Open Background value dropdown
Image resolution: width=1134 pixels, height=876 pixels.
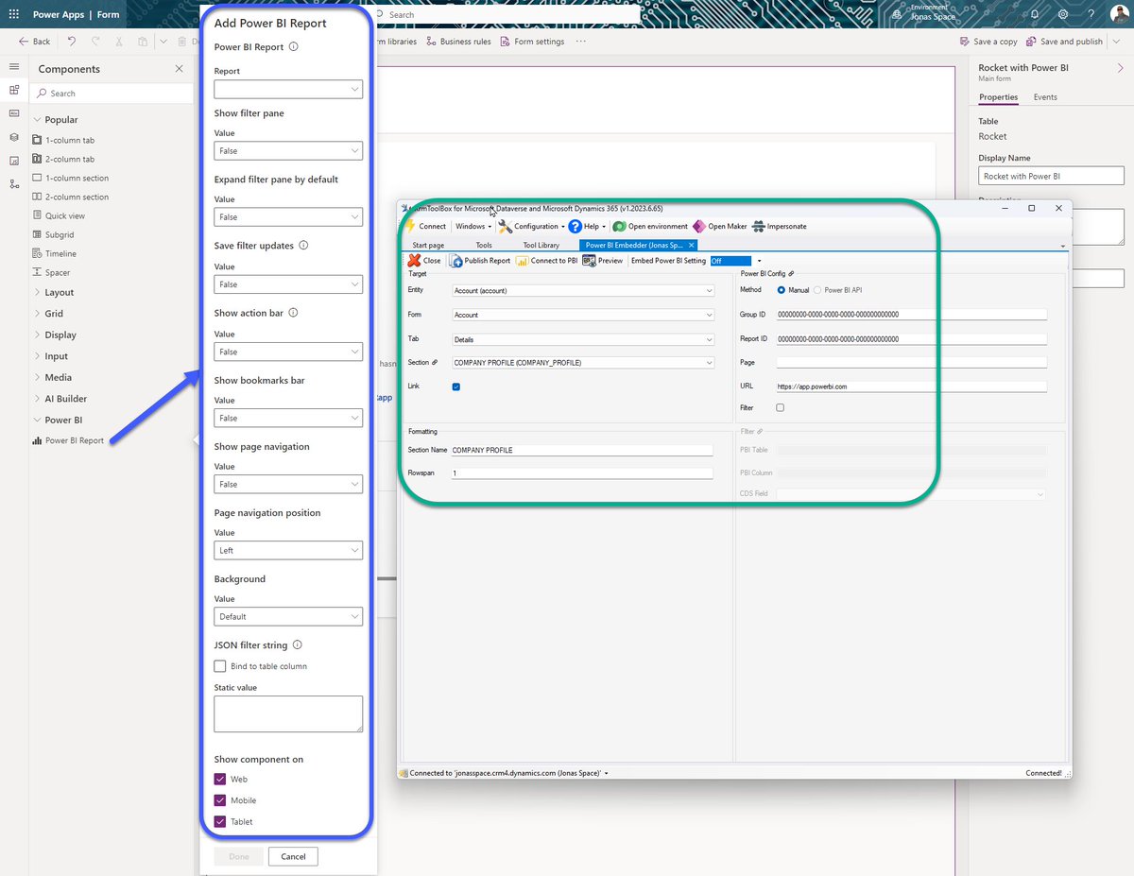click(x=288, y=616)
